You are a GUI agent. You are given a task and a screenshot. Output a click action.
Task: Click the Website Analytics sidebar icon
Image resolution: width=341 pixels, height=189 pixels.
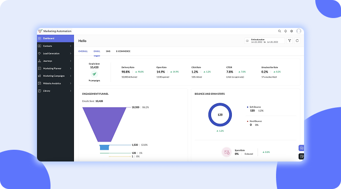[39, 83]
